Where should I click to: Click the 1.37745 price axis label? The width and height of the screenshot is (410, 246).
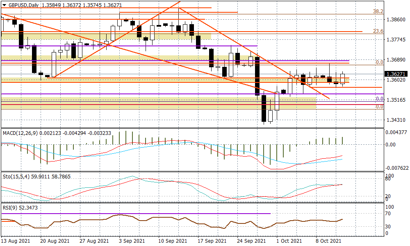click(396, 40)
